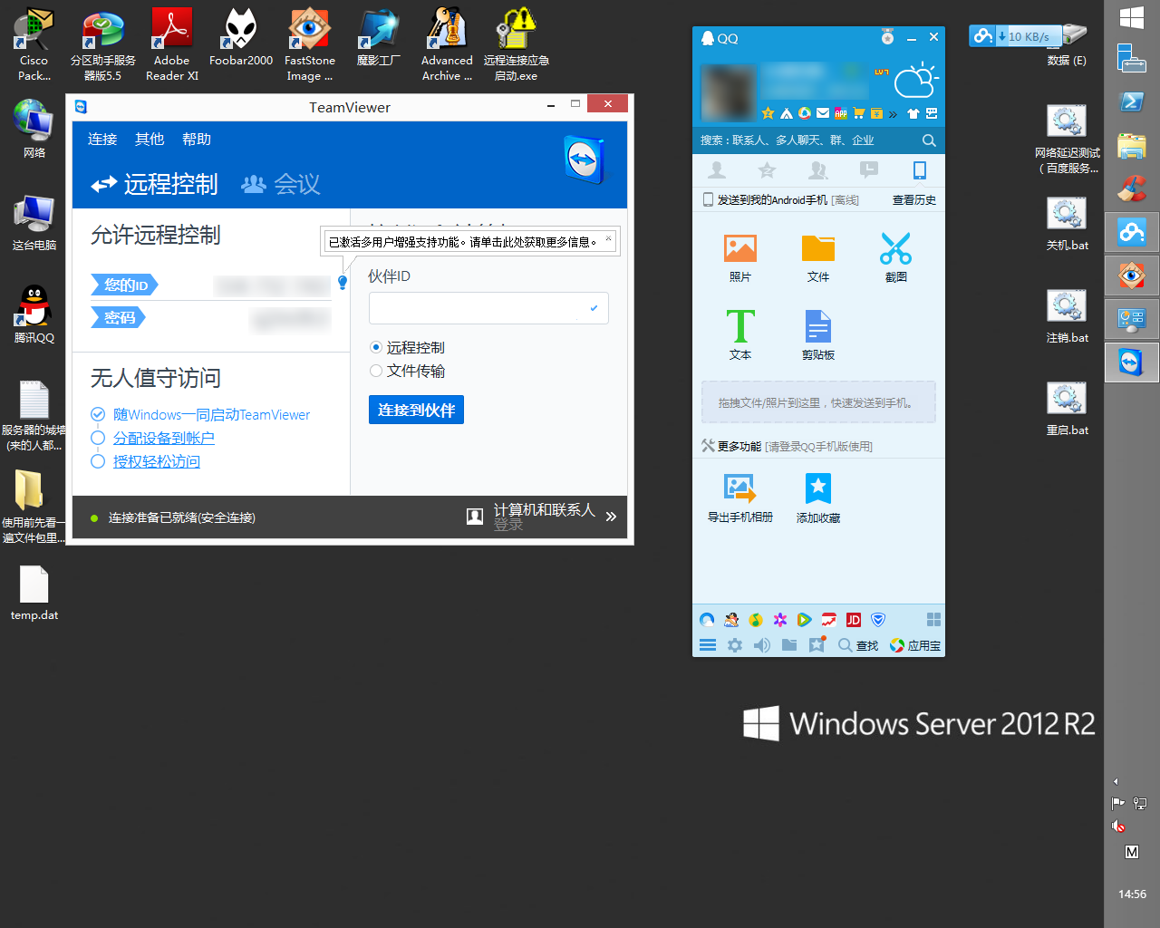Click the 伙伴ID input field
The width and height of the screenshot is (1160, 928).
(488, 308)
